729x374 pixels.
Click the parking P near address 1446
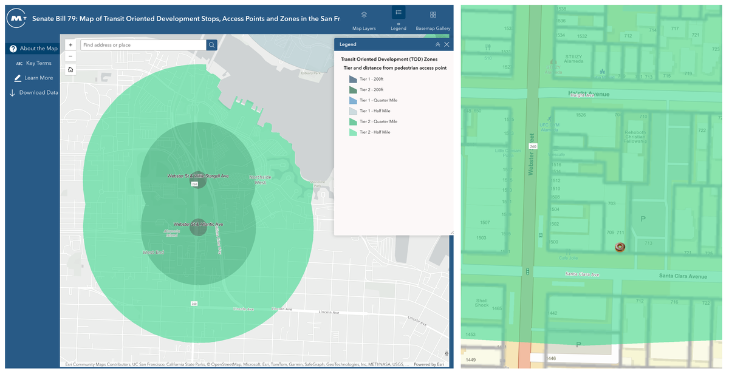(578, 345)
